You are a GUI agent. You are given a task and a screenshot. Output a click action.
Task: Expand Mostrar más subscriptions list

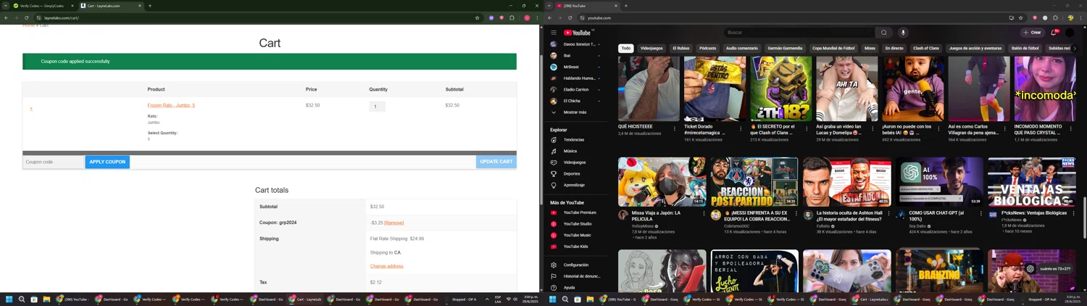tap(576, 112)
